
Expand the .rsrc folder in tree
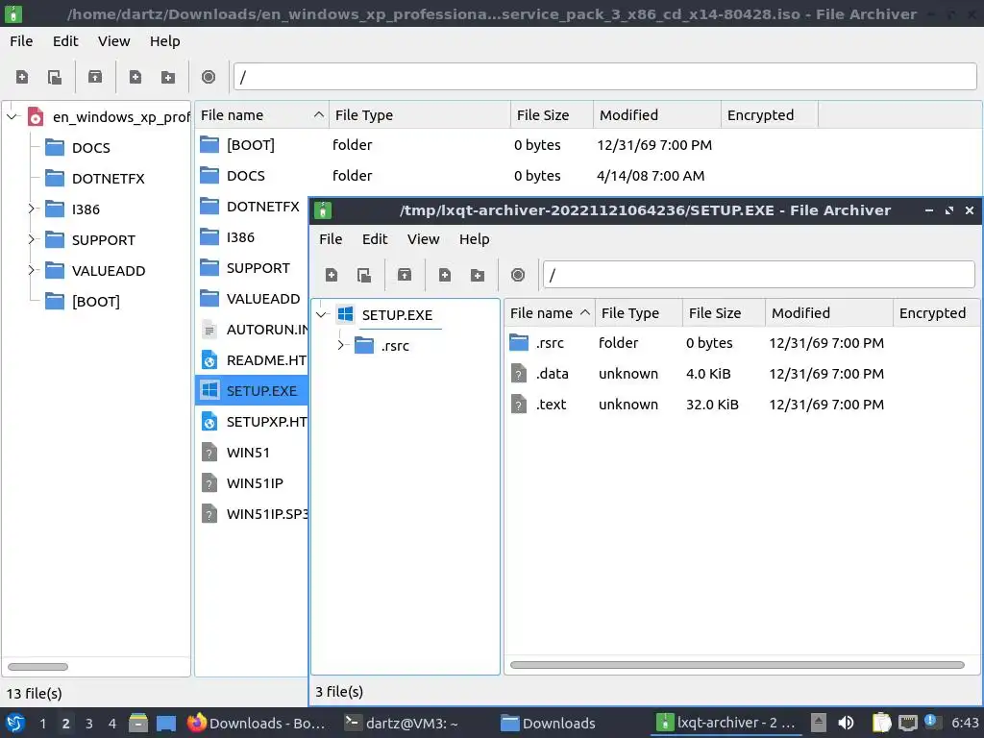tap(340, 345)
